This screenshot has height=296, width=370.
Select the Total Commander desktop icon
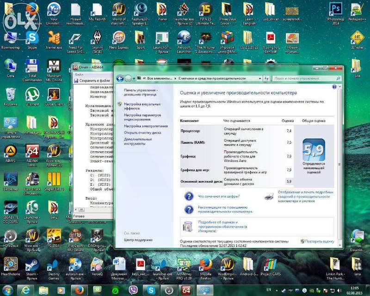pos(32,66)
